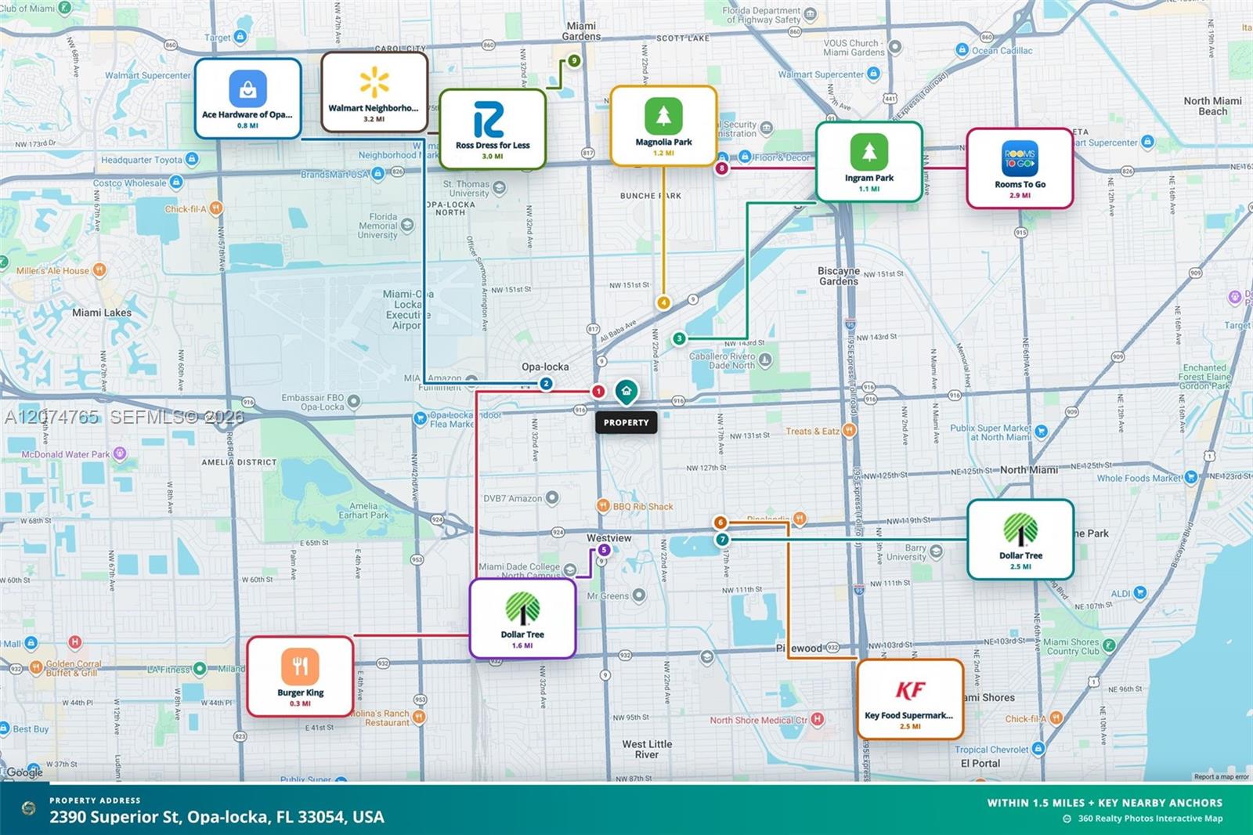1253x835 pixels.
Task: Click the BBQ Rib Shack restaurant pin
Action: (x=603, y=506)
